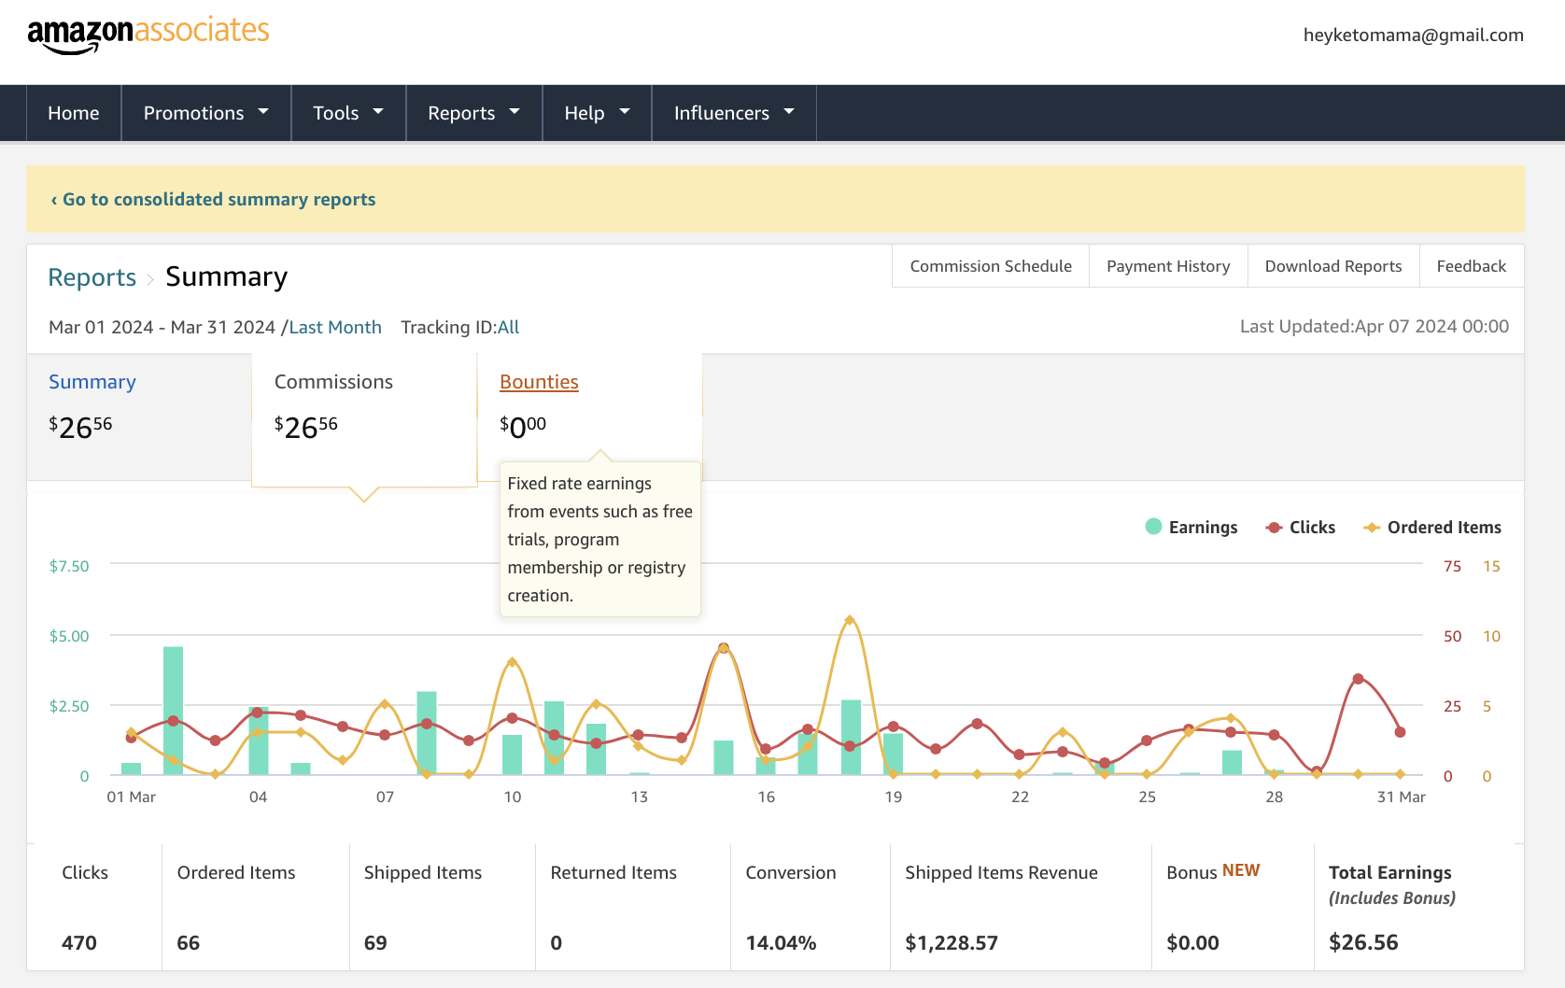Expand the Tools dropdown menu
1565x988 pixels.
coord(348,113)
